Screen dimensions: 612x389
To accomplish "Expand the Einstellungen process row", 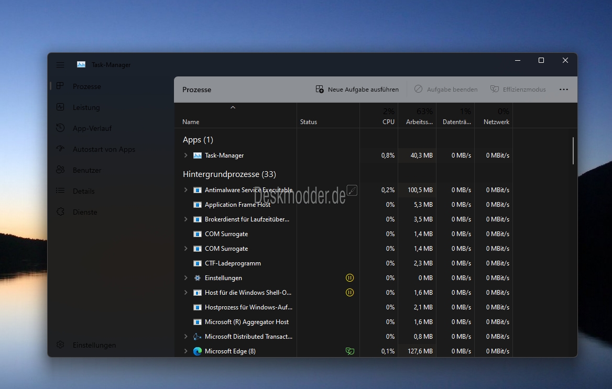I will pos(186,278).
